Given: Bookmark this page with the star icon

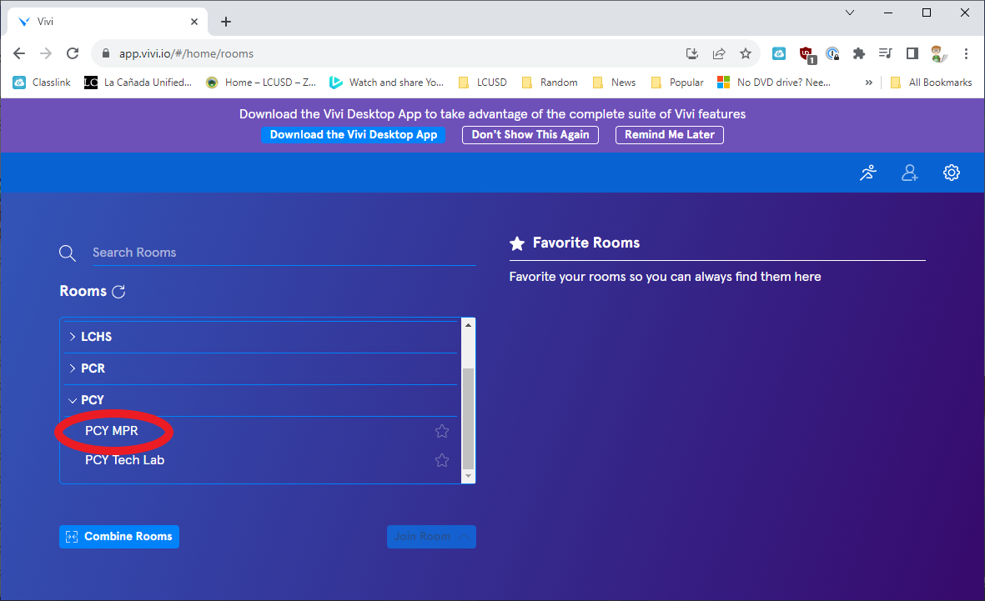Looking at the screenshot, I should click(746, 53).
